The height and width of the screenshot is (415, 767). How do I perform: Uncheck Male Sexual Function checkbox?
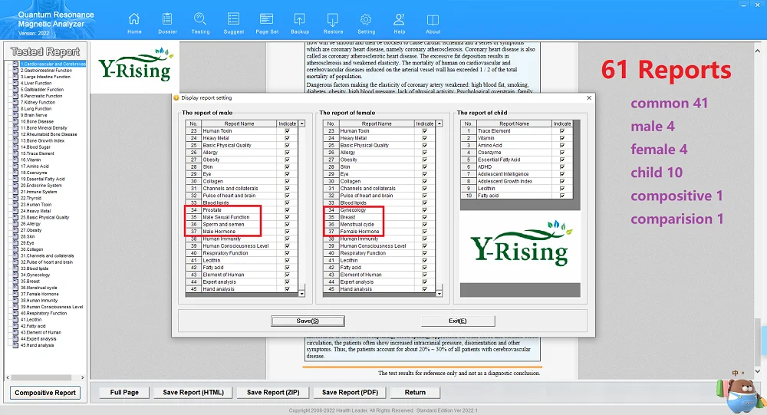[287, 217]
